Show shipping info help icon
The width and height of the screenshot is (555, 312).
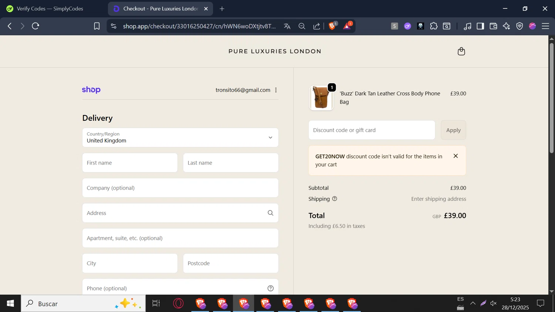click(x=334, y=199)
